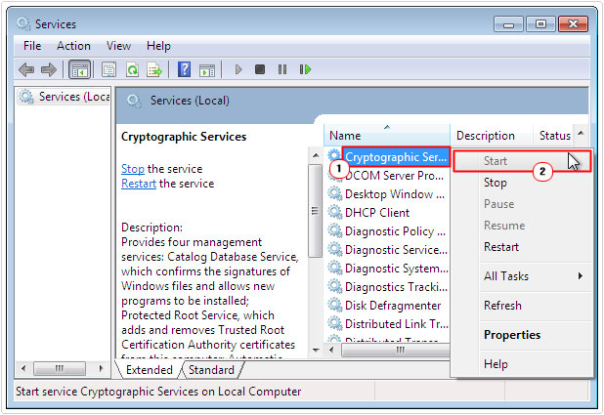Click the Stop Service square icon

pos(260,69)
